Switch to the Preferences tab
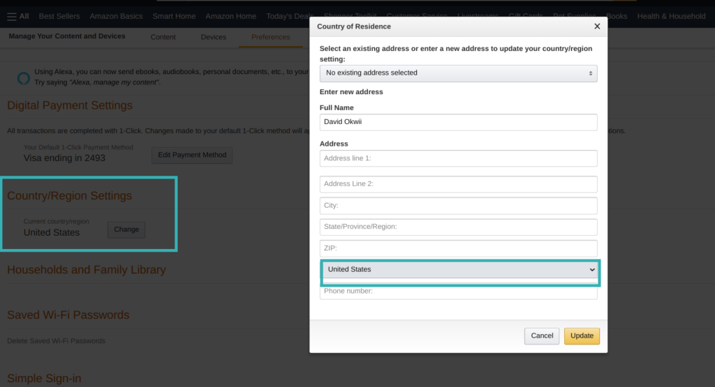 (270, 38)
